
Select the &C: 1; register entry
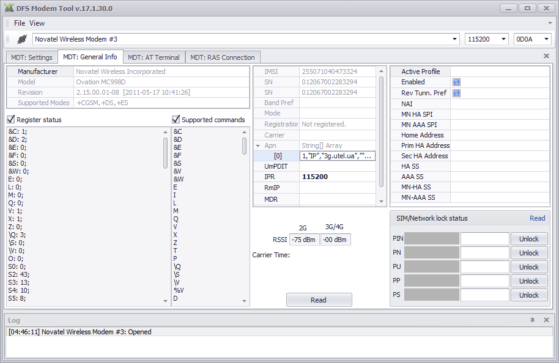tap(18, 131)
